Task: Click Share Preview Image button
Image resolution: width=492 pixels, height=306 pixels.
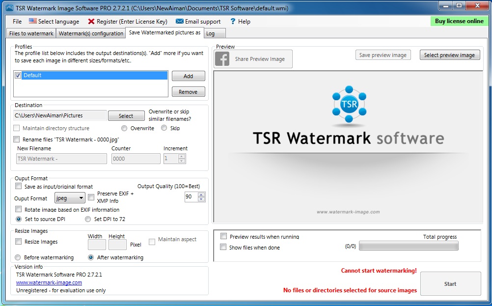Action: tap(253, 59)
